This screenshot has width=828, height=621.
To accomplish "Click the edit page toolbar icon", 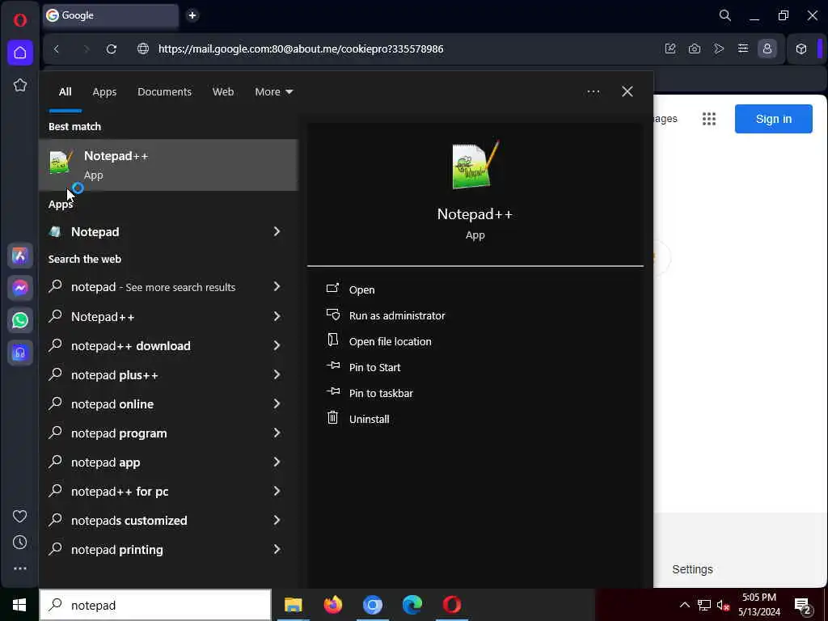I will pyautogui.click(x=670, y=49).
